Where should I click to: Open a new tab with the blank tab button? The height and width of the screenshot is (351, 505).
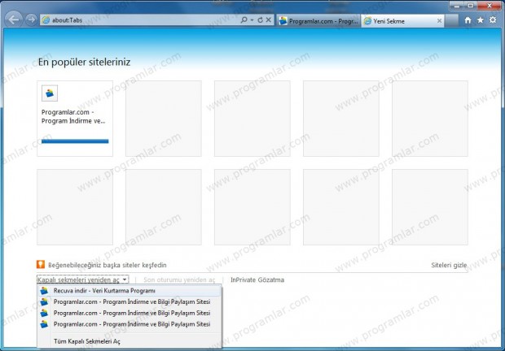click(452, 21)
